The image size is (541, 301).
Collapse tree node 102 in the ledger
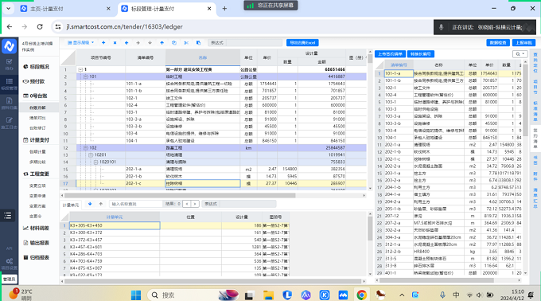pyautogui.click(x=86, y=148)
